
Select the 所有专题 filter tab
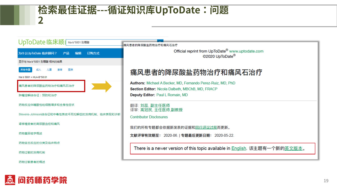coord(25,70)
